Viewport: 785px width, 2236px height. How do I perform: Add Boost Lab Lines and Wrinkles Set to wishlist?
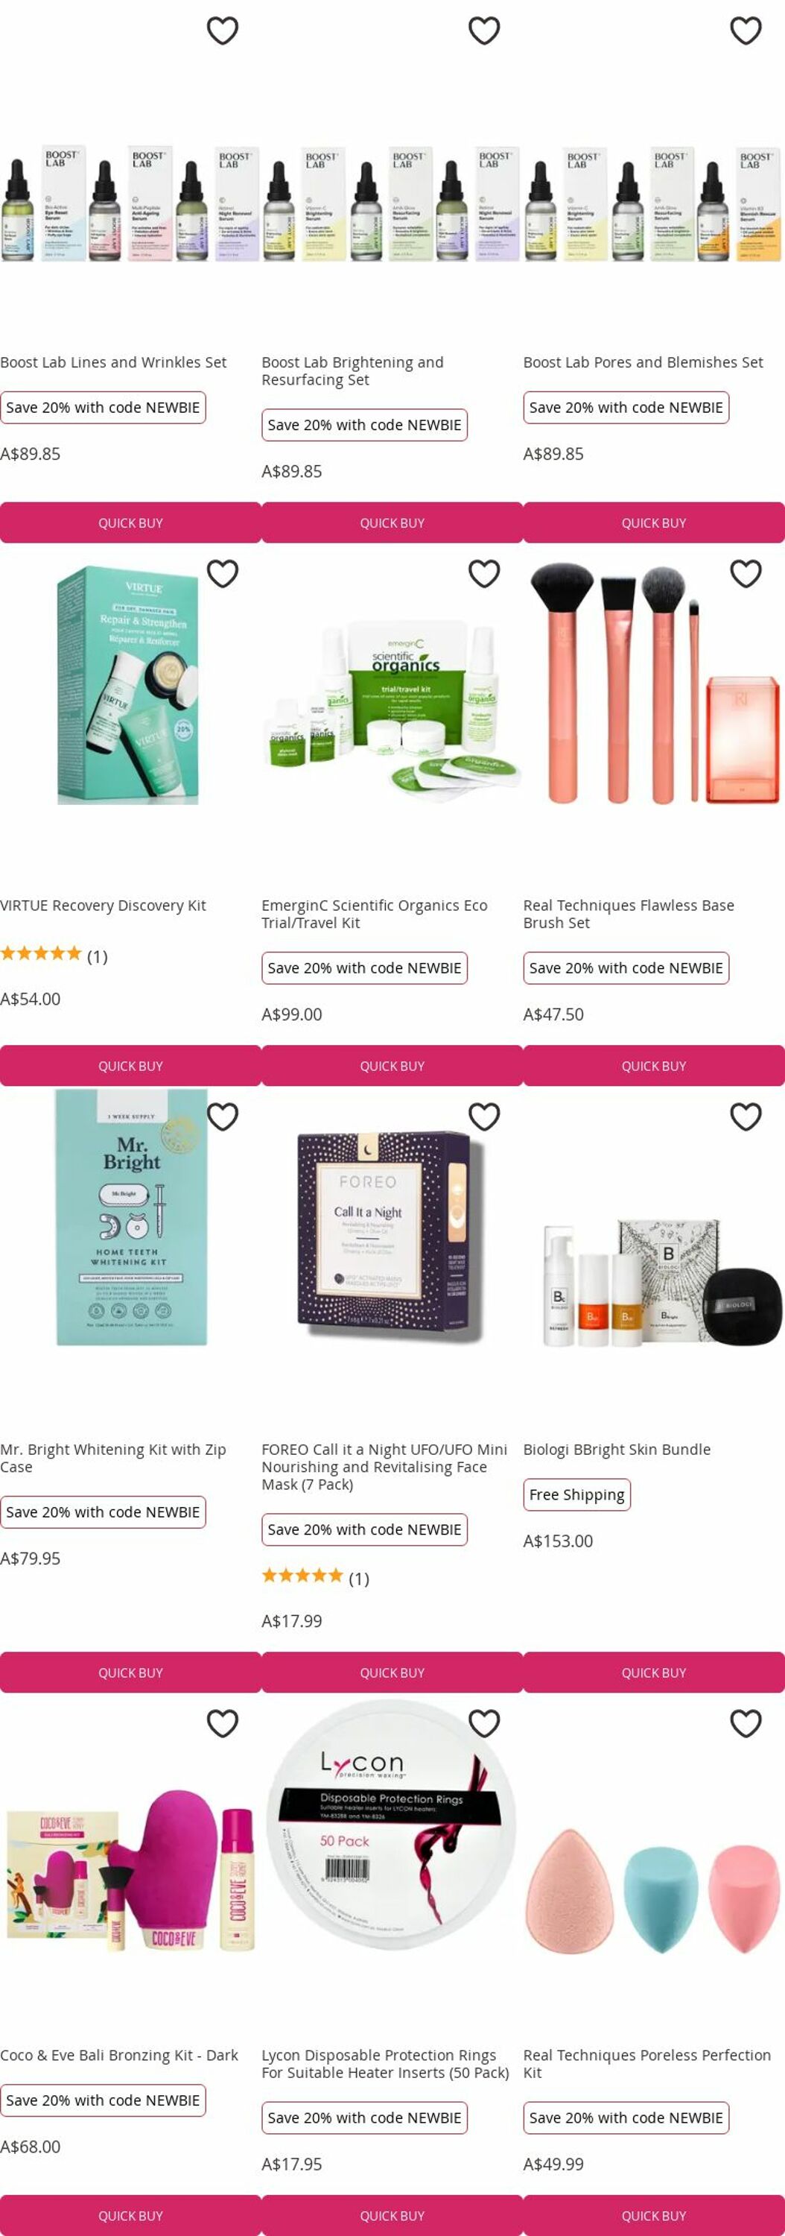(x=223, y=31)
